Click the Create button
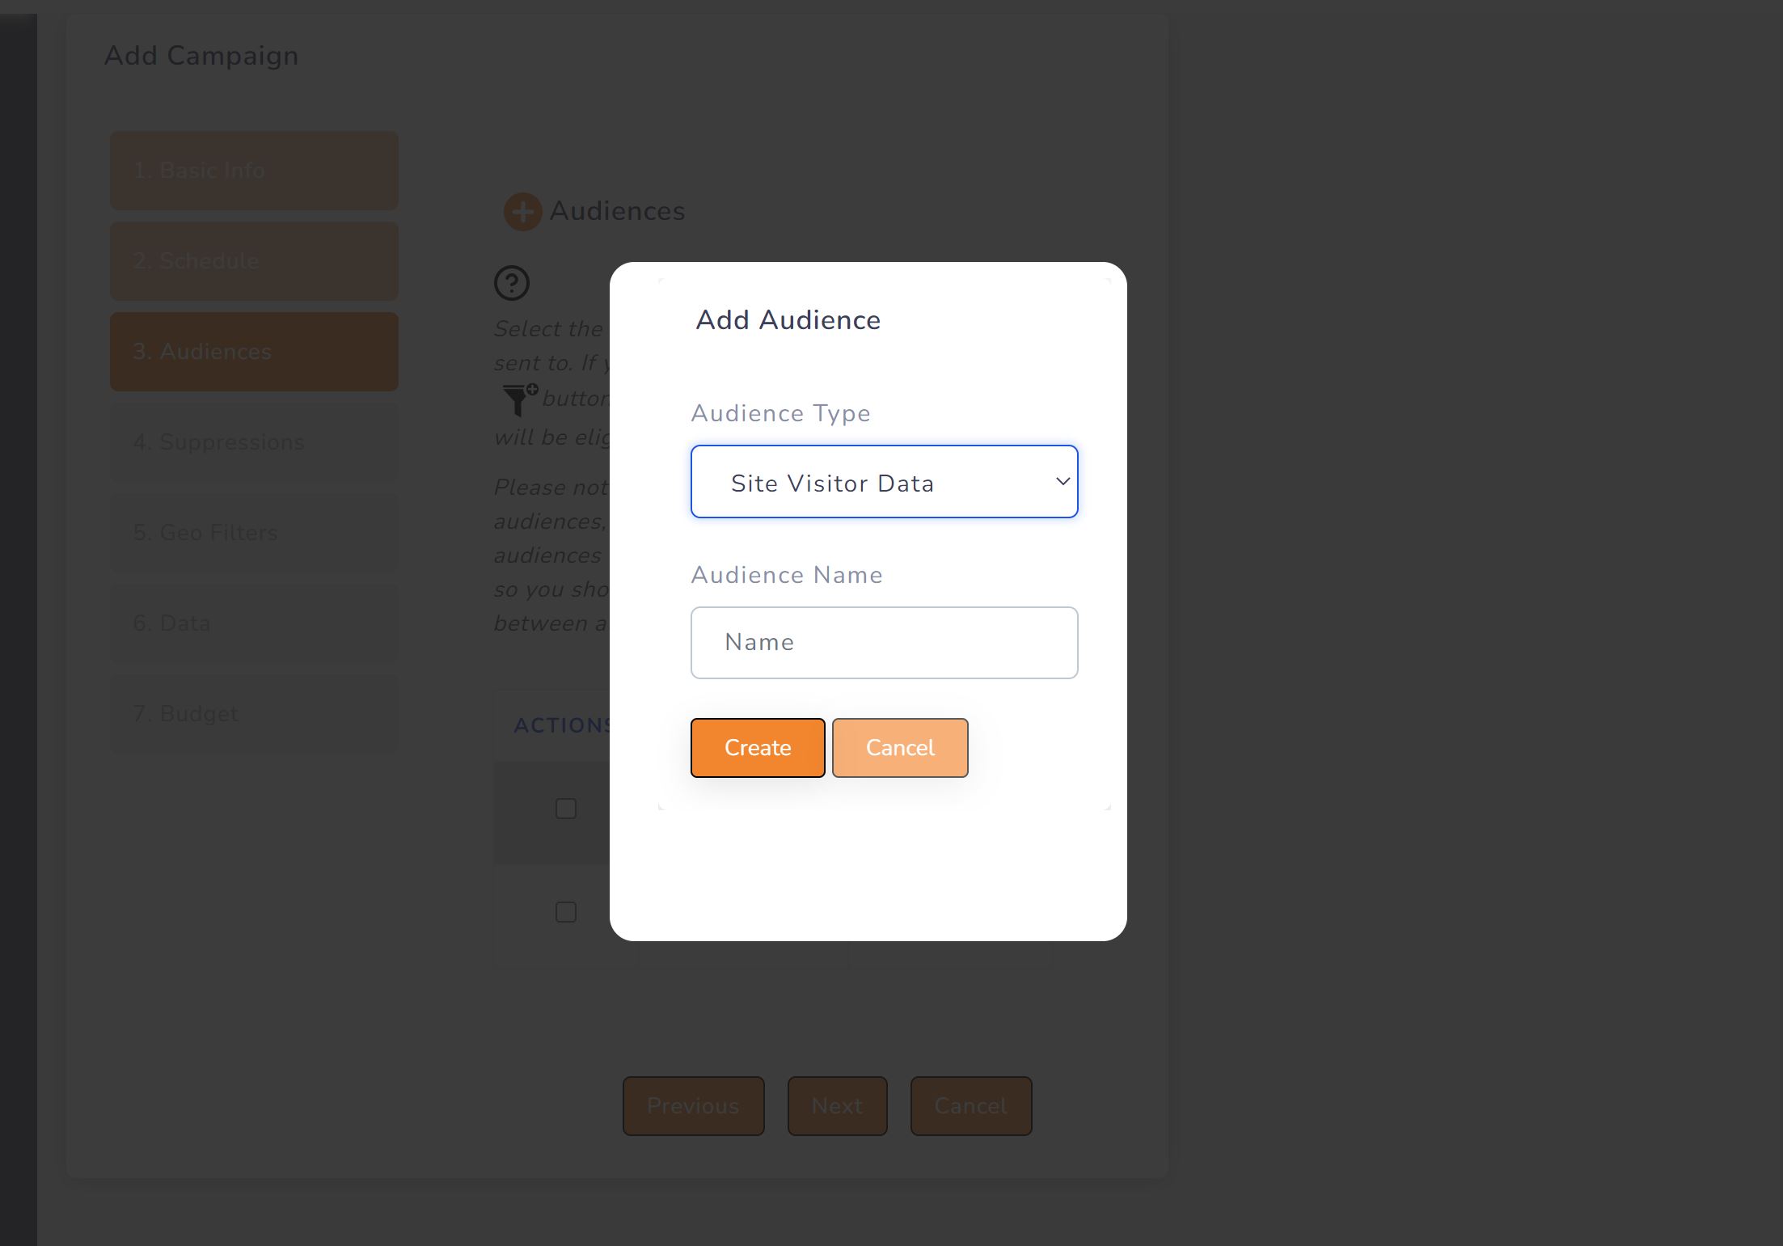 (757, 747)
